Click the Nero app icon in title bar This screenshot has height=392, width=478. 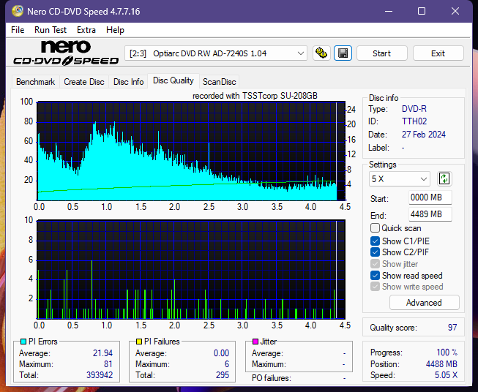click(18, 11)
